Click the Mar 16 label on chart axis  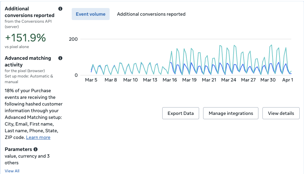click(170, 80)
